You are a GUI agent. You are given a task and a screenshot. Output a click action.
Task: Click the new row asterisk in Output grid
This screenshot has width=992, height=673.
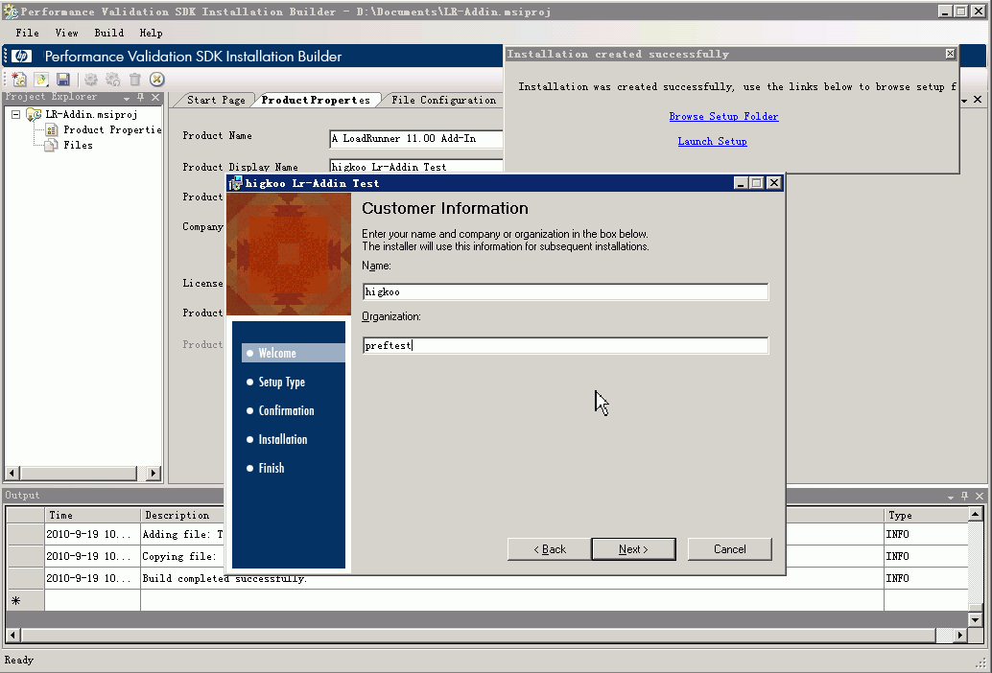15,601
